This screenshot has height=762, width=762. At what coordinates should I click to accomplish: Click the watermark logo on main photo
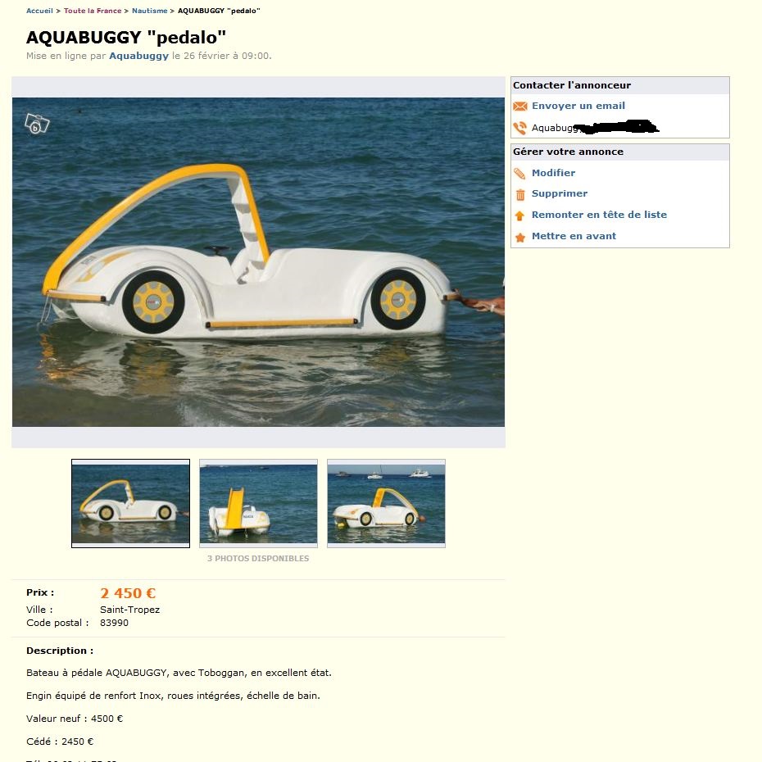tap(37, 124)
